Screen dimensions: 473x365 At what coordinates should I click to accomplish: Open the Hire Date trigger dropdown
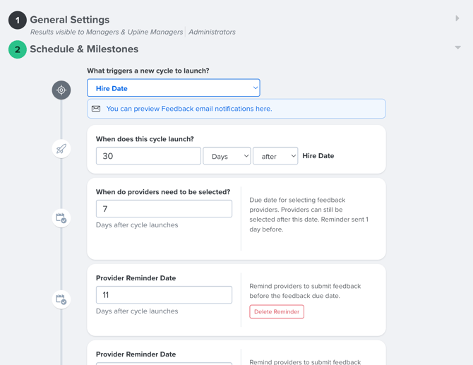pos(174,88)
